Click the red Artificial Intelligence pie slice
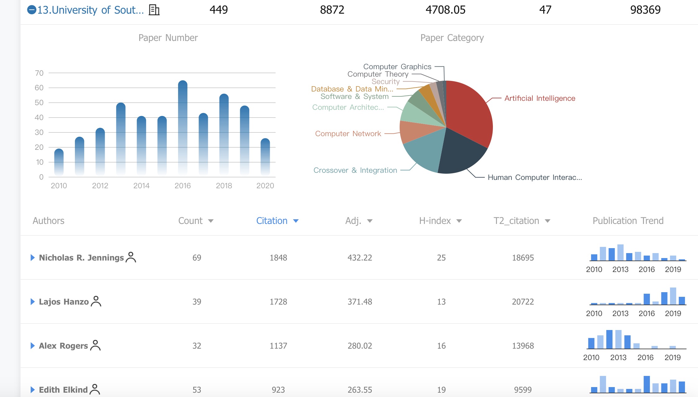This screenshot has height=397, width=698. (469, 112)
